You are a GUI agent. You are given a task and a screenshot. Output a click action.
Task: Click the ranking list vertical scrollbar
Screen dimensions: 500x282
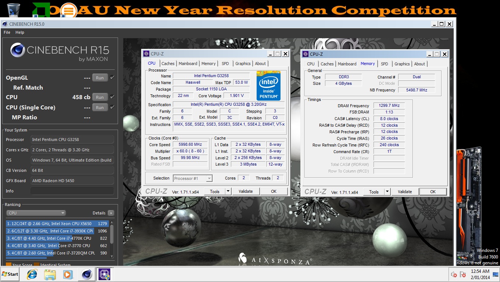(x=112, y=239)
